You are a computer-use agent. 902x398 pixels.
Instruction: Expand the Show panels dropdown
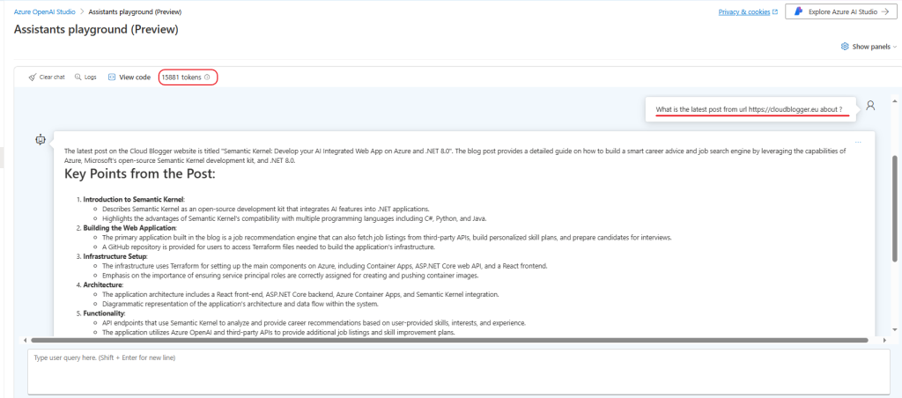pyautogui.click(x=868, y=47)
